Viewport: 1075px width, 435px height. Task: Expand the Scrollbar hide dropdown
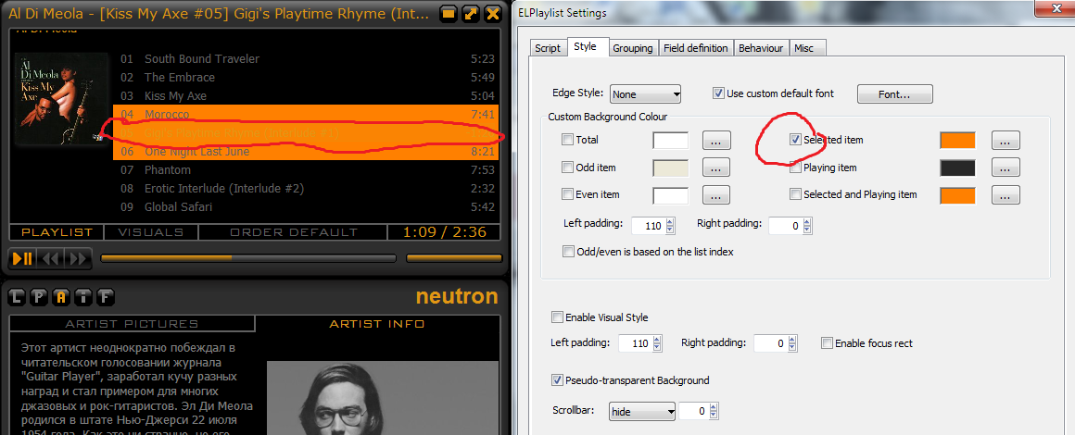[x=642, y=411]
